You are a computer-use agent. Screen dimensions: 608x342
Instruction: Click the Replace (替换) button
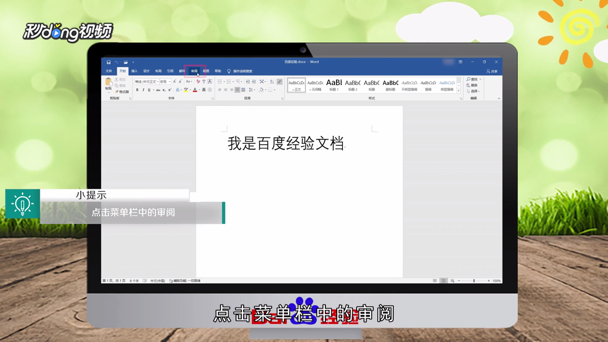472,85
